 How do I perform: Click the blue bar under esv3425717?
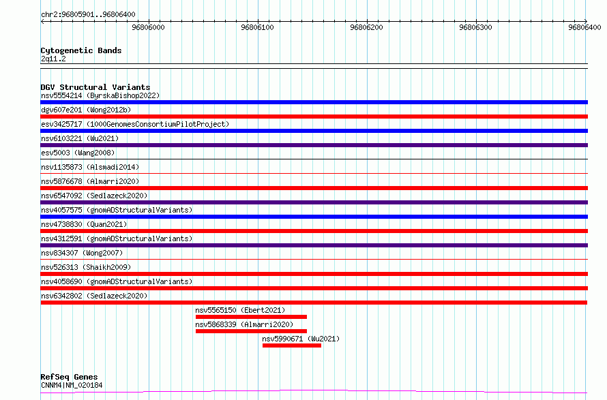[314, 131]
